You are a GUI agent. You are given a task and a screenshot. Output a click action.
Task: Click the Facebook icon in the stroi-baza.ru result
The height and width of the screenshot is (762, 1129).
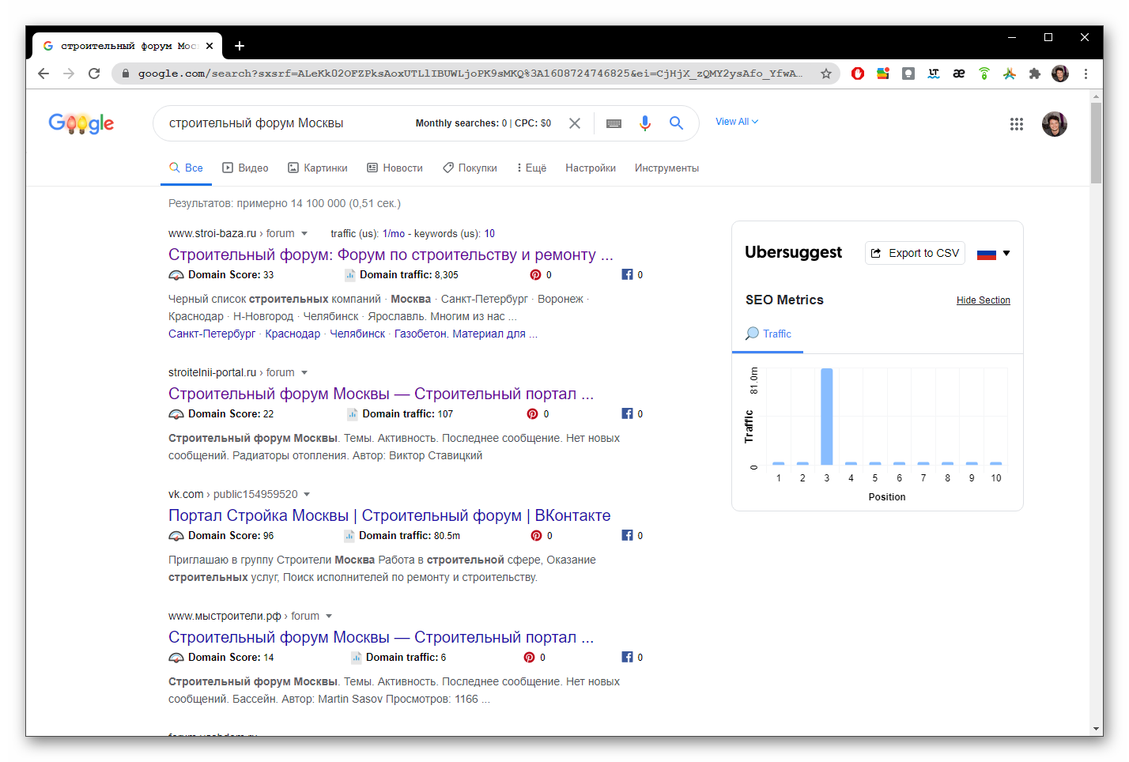[627, 275]
